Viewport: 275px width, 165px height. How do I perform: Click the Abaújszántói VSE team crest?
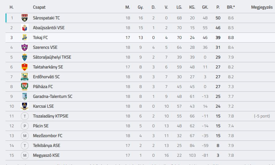[25, 28]
